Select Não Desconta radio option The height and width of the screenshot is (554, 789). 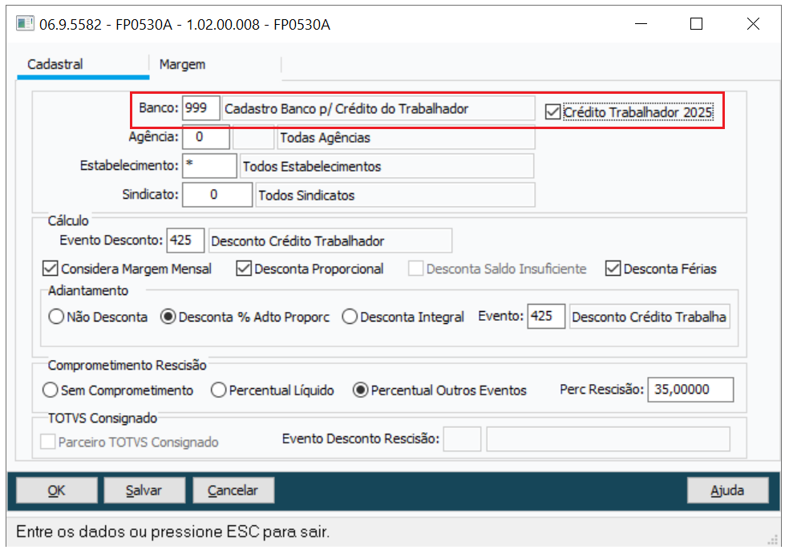(x=56, y=317)
